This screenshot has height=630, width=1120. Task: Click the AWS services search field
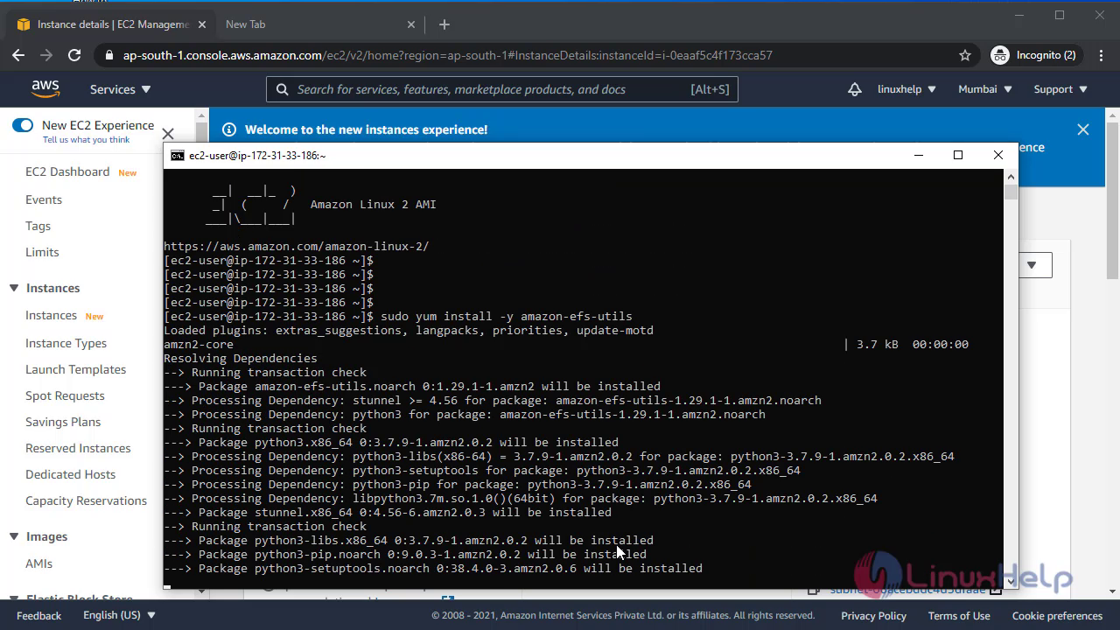[502, 89]
